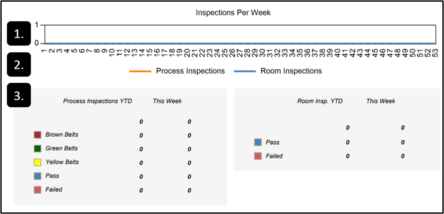Image resolution: width=444 pixels, height=214 pixels.
Task: Click the number 2 callout badge
Action: pos(19,64)
